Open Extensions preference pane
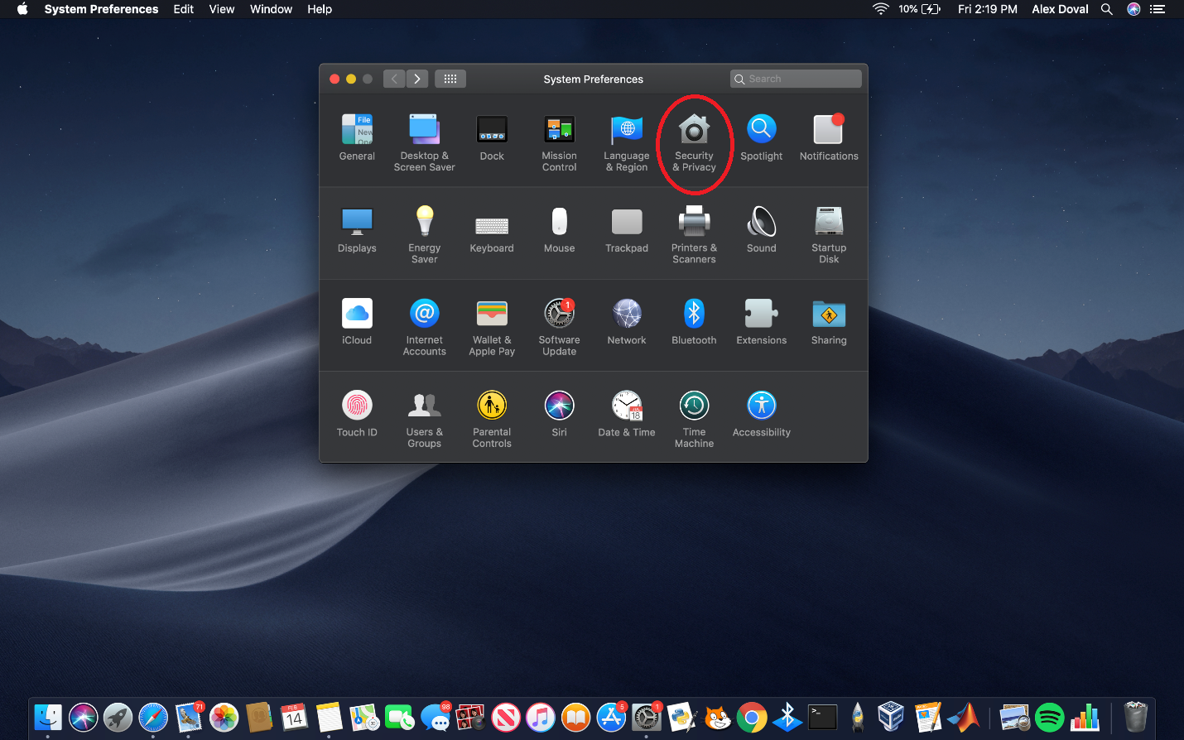This screenshot has width=1184, height=740. point(762,321)
